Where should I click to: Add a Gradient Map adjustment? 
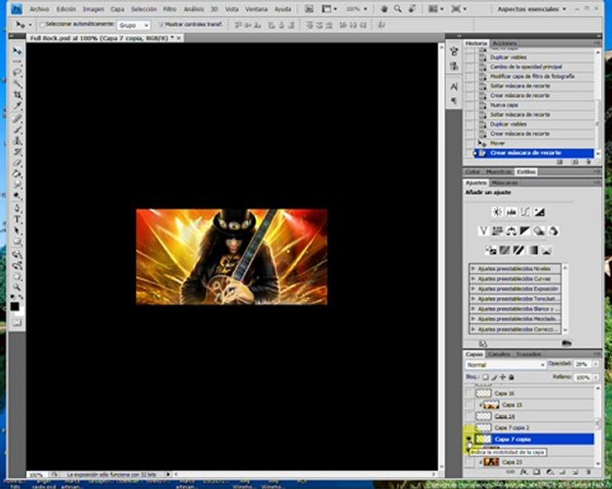click(532, 250)
